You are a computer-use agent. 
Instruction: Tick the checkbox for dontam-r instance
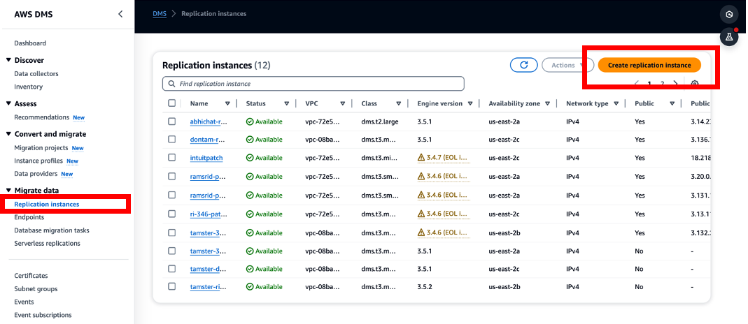(171, 140)
